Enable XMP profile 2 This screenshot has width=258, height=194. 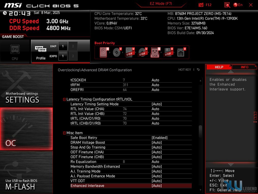73,46
